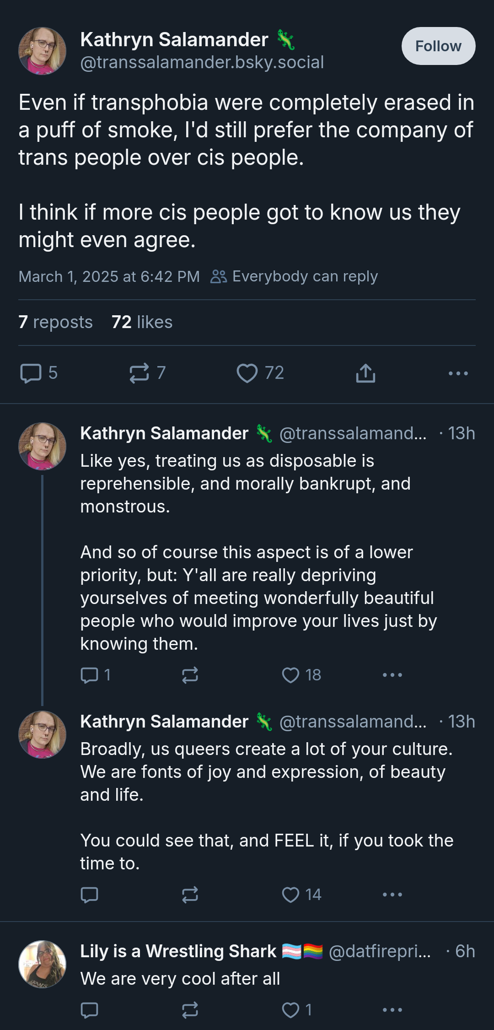This screenshot has height=1030, width=494.
Task: Reply to the 'us queers create' post
Action: pyautogui.click(x=89, y=895)
